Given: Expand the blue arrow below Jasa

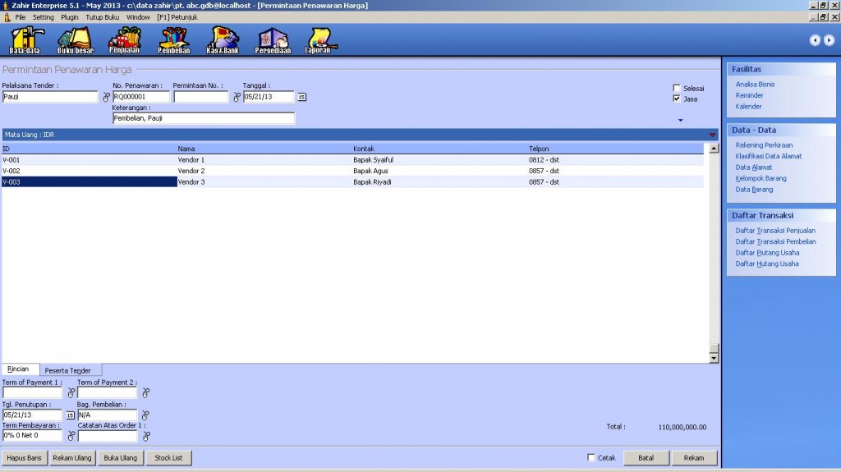Looking at the screenshot, I should click(x=680, y=121).
